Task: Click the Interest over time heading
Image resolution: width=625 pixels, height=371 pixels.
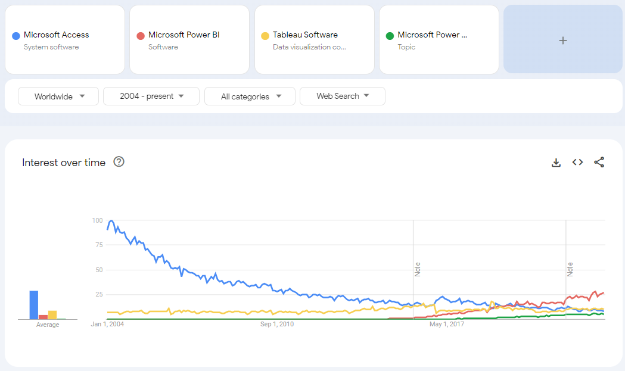Action: click(x=64, y=163)
